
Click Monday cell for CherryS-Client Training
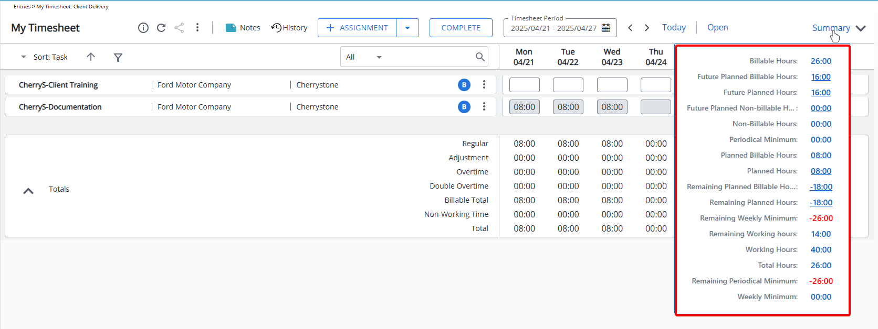[525, 85]
